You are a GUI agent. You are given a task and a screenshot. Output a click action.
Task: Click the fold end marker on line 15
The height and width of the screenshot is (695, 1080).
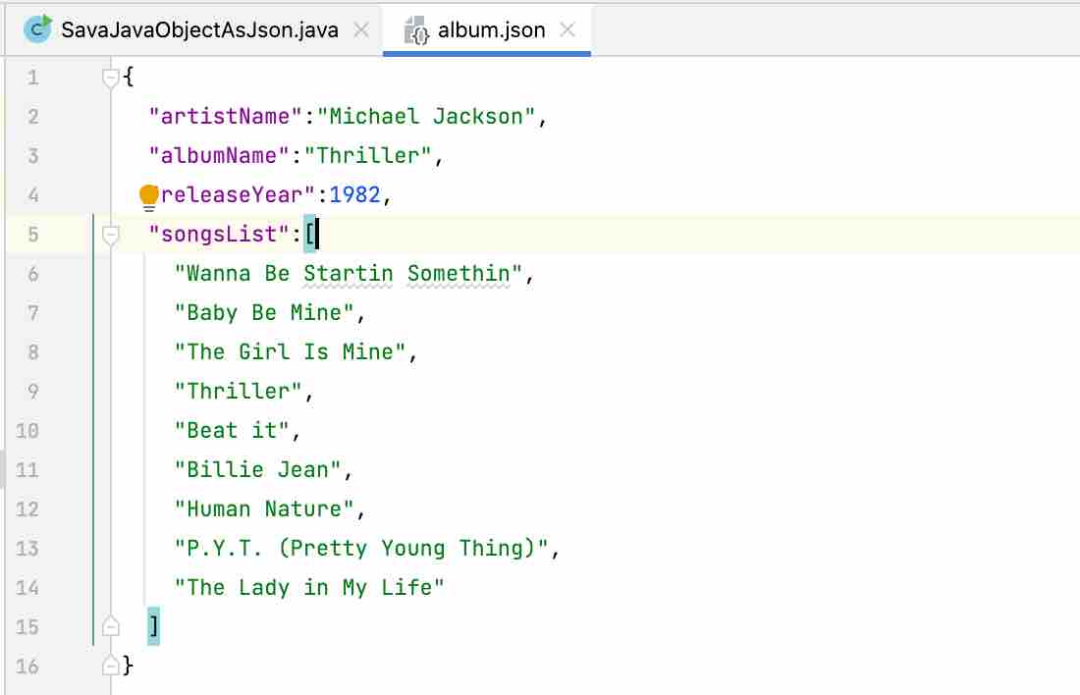(x=110, y=627)
